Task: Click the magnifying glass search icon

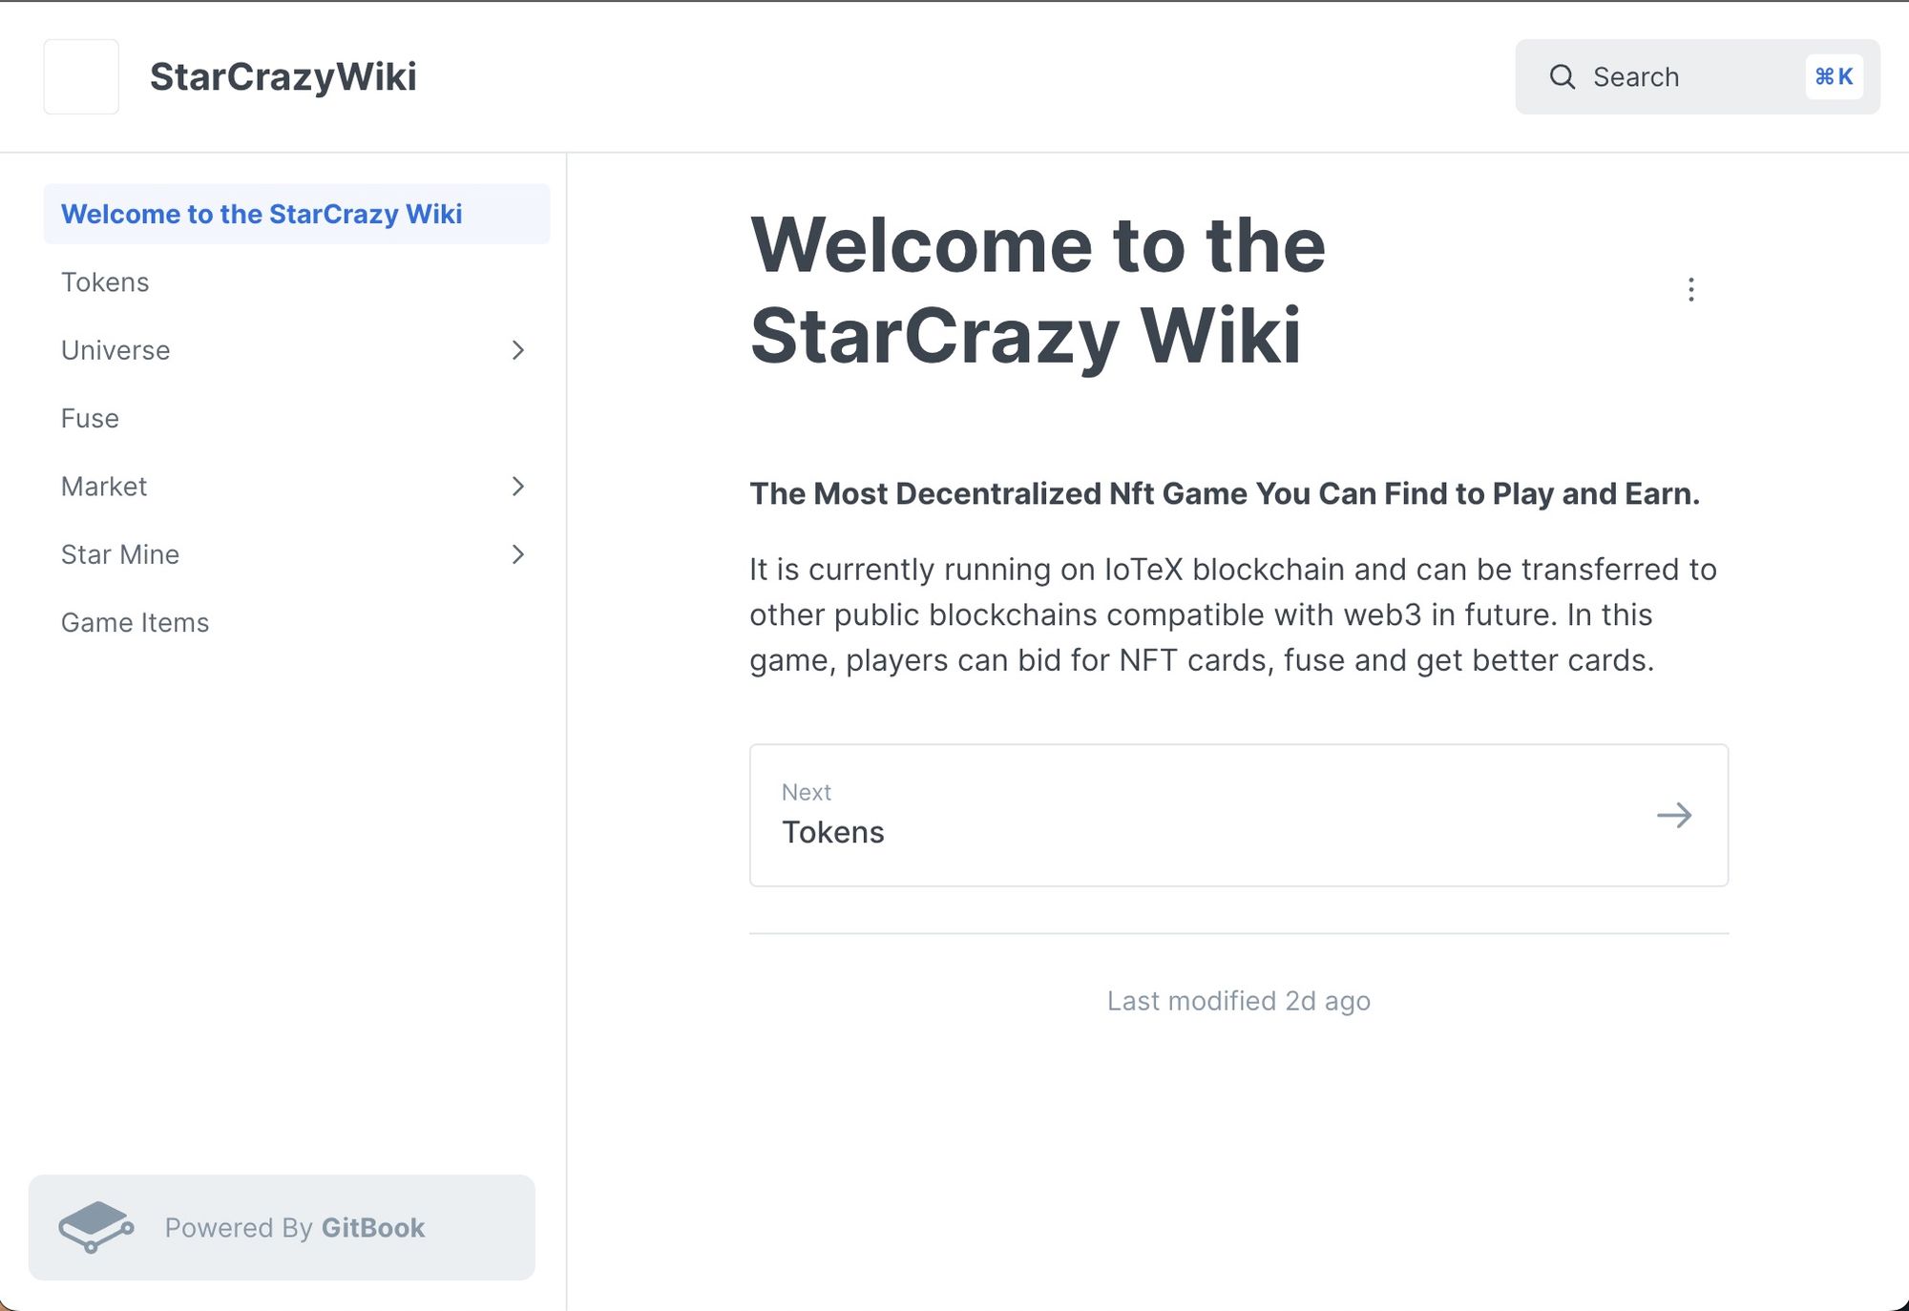Action: coord(1562,76)
